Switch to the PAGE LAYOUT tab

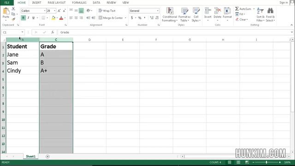coord(57,3)
